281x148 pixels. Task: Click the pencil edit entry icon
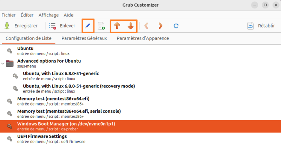pos(87,26)
